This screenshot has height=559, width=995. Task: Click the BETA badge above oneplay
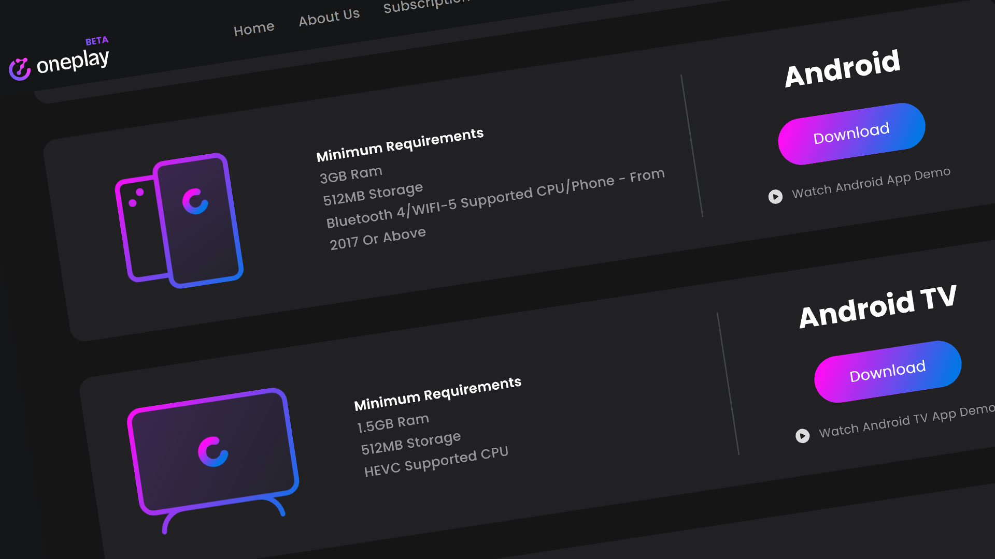97,41
